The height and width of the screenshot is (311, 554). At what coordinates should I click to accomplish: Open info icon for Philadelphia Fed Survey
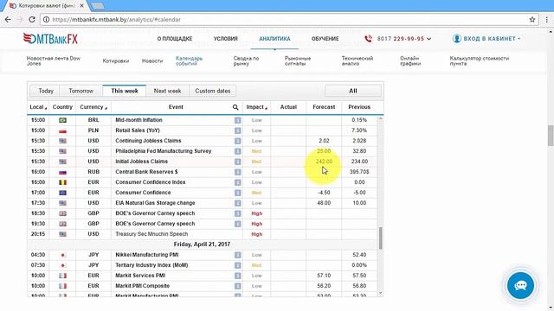237,151
